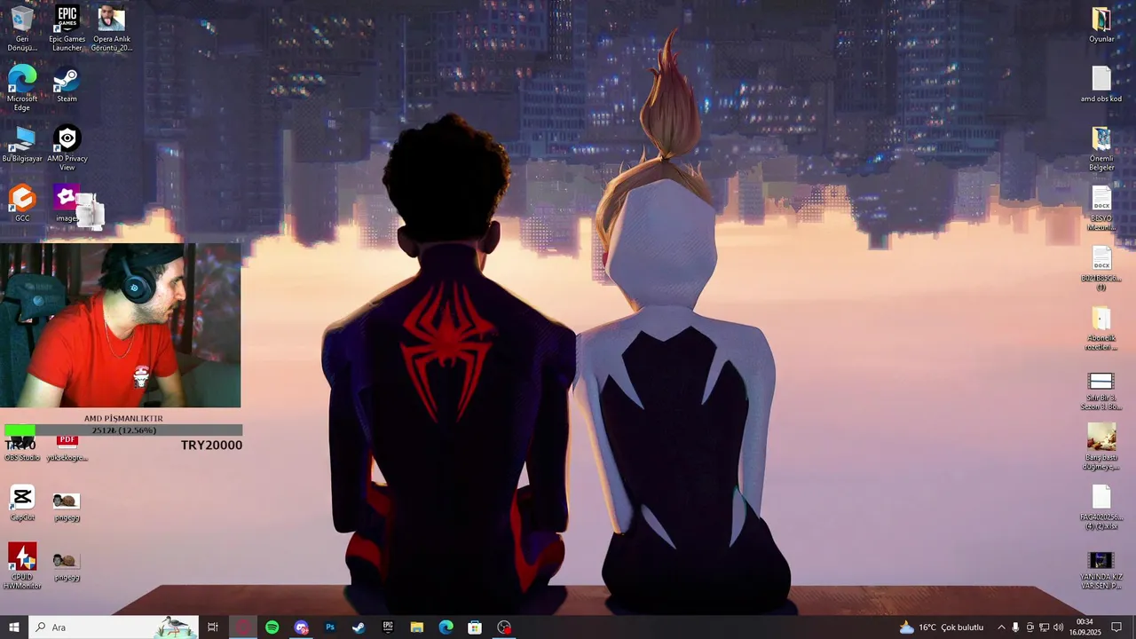1136x639 pixels.
Task: Open the Sıfır Bir 3. Sezon video file
Action: pyautogui.click(x=1101, y=390)
